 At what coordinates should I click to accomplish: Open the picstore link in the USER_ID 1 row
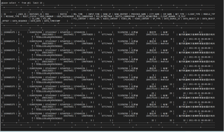[49, 46]
